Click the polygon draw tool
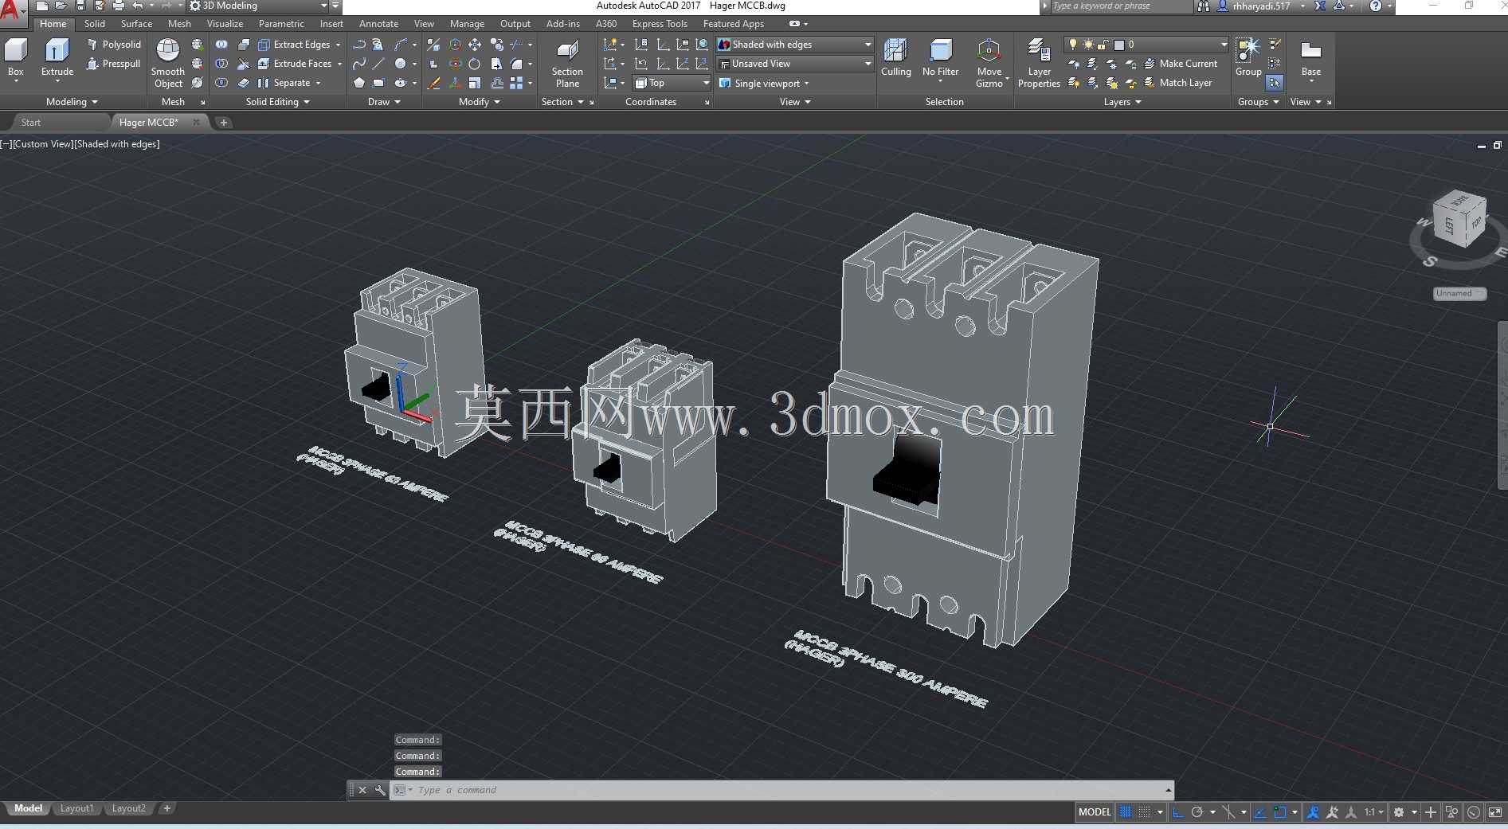1508x829 pixels. (x=359, y=83)
